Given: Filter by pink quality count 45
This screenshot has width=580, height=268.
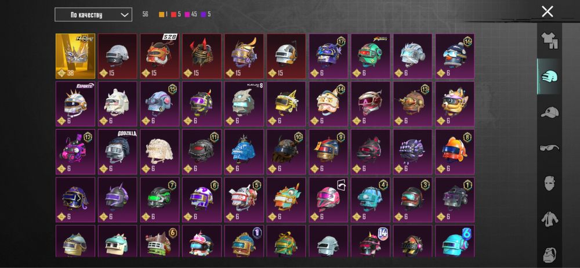Looking at the screenshot, I should pyautogui.click(x=191, y=15).
